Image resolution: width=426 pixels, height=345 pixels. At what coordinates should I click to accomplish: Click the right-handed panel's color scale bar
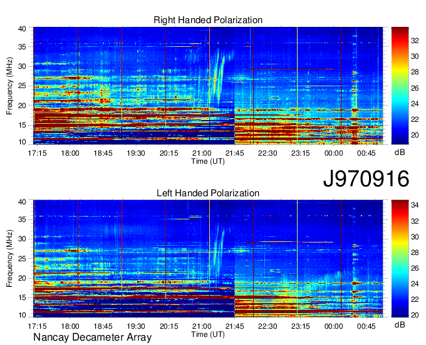(x=400, y=86)
